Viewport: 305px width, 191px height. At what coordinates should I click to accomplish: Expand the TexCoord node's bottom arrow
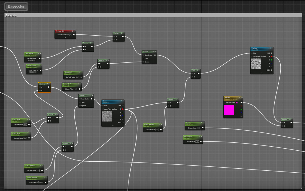pyautogui.click(x=65, y=38)
